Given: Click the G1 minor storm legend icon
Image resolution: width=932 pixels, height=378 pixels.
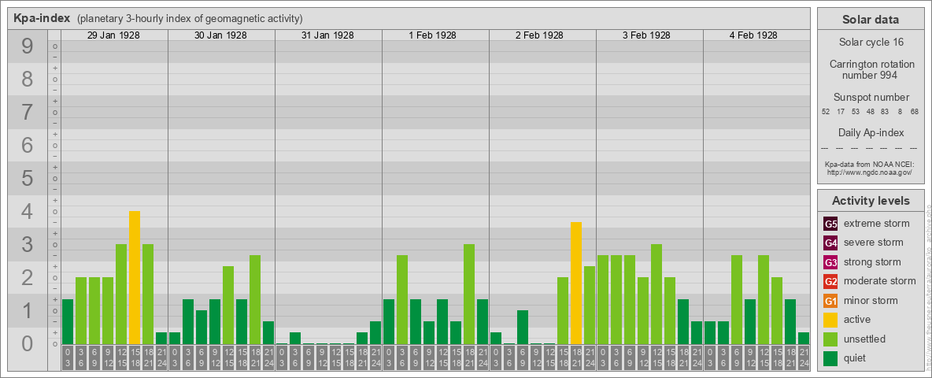Looking at the screenshot, I should coord(830,301).
